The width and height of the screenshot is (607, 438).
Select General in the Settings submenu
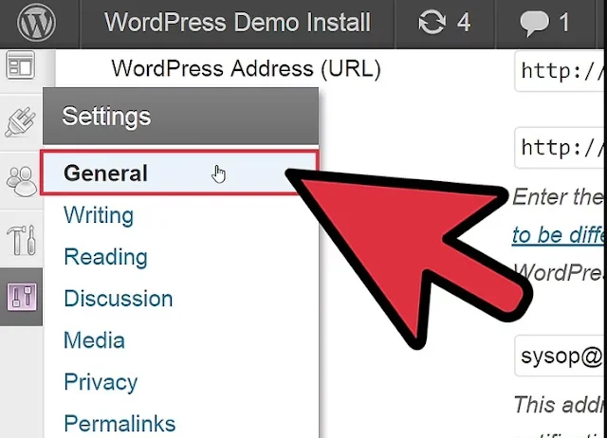click(180, 173)
